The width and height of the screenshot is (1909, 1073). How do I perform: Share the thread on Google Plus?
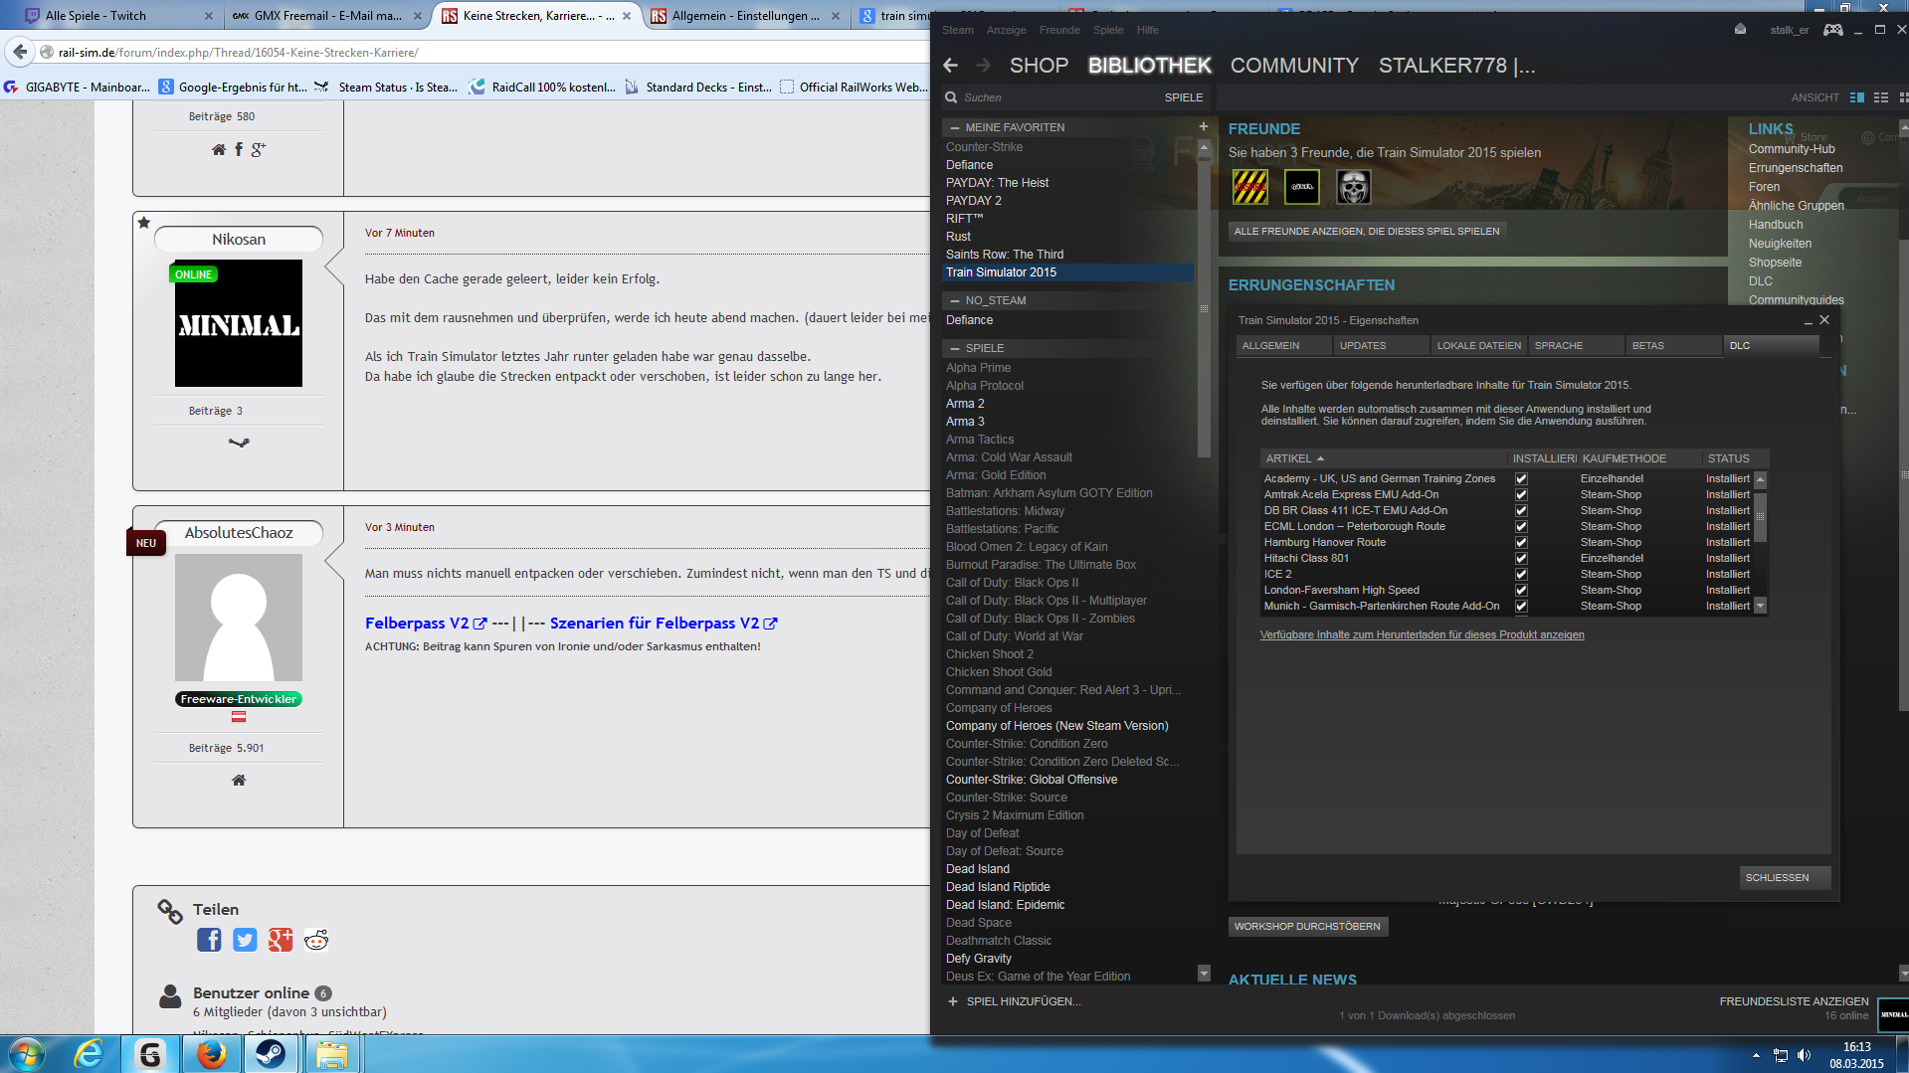281,940
